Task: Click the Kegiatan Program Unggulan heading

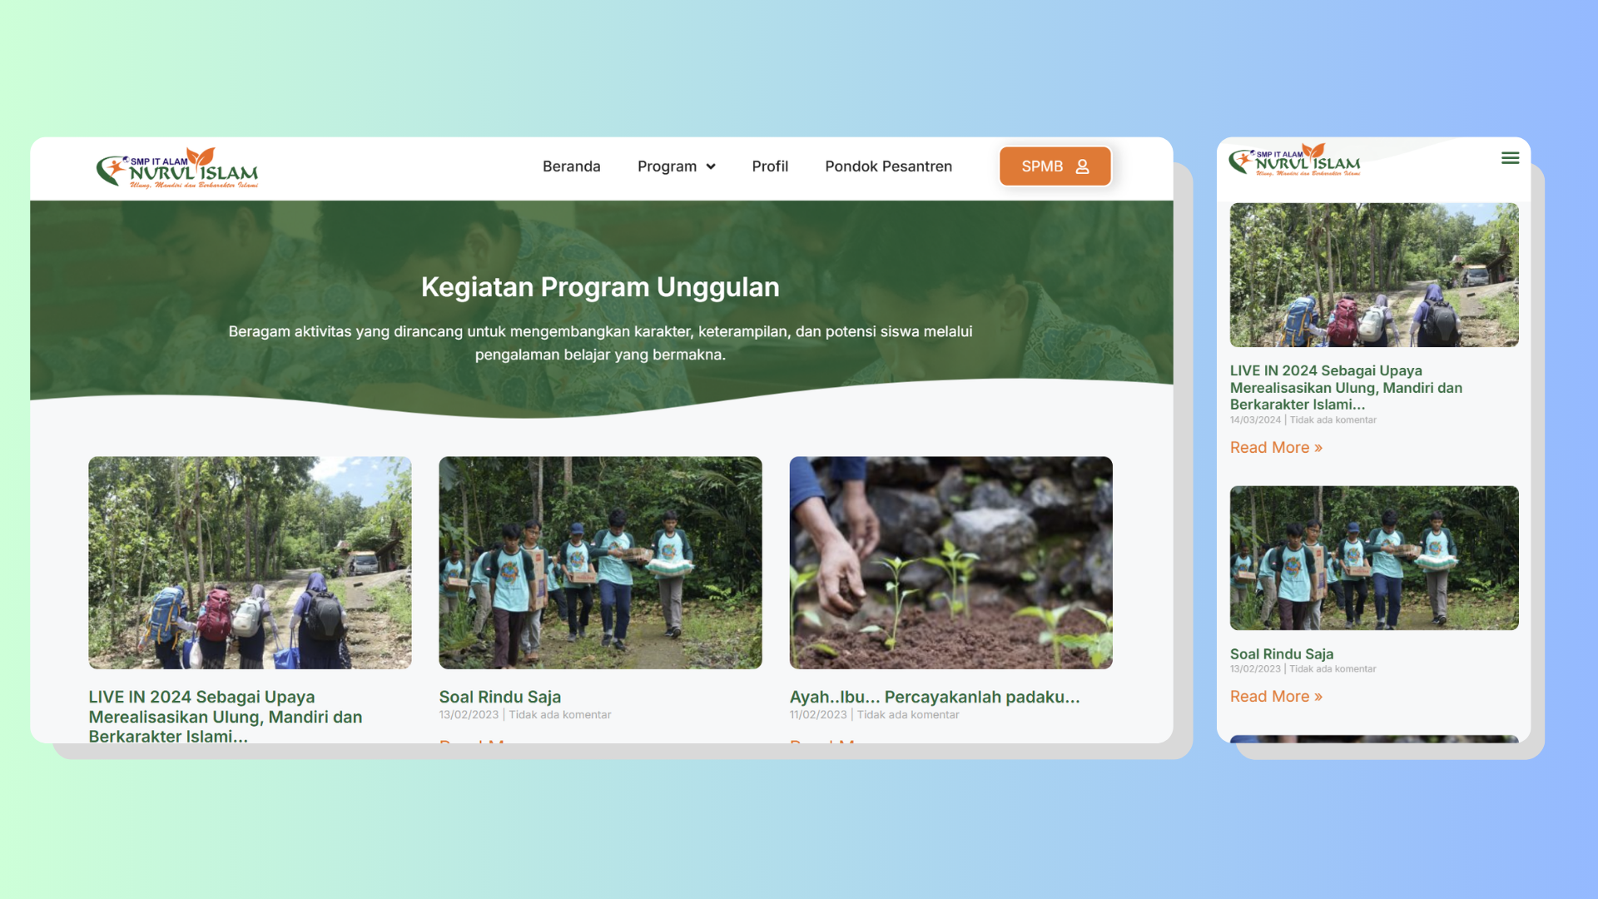Action: 600,287
